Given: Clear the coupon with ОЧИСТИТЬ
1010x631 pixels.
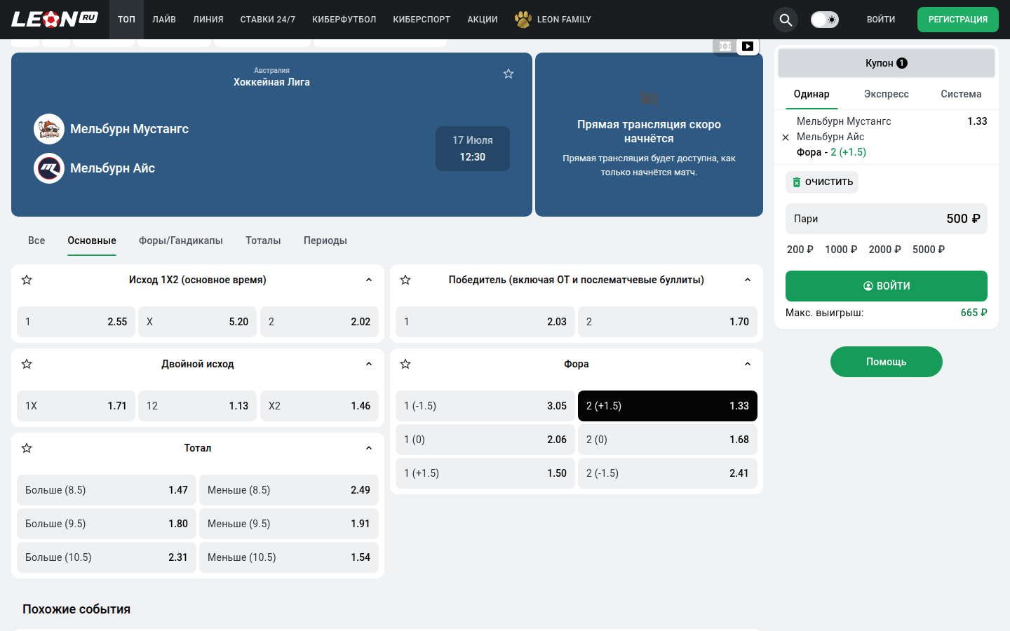Looking at the screenshot, I should (822, 182).
